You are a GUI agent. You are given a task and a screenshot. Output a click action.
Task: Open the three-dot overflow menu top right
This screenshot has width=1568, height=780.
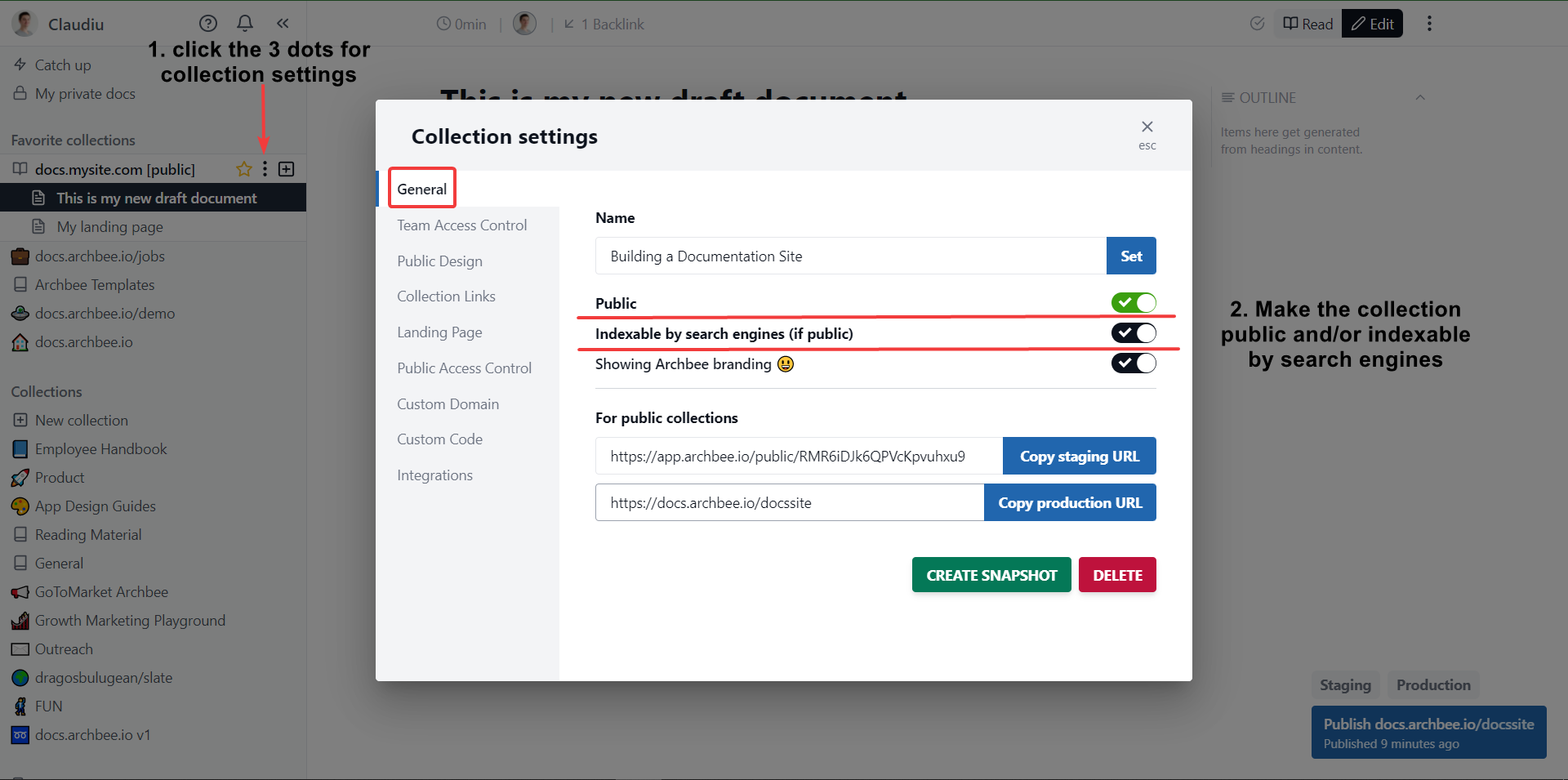coord(1429,23)
